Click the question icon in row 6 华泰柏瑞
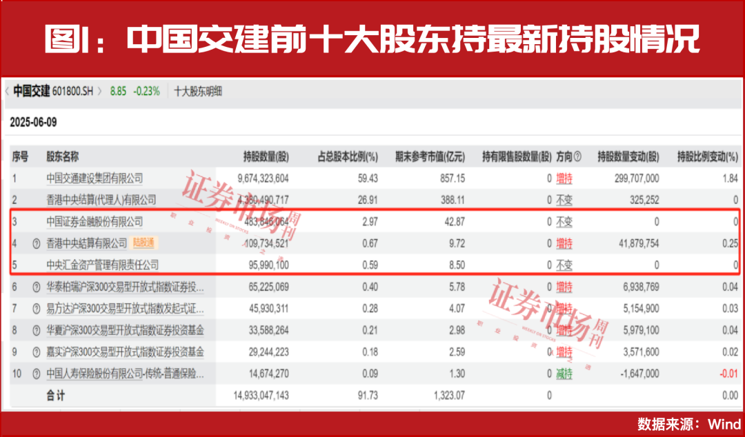Screen dimensions: 745x437 (x=36, y=287)
